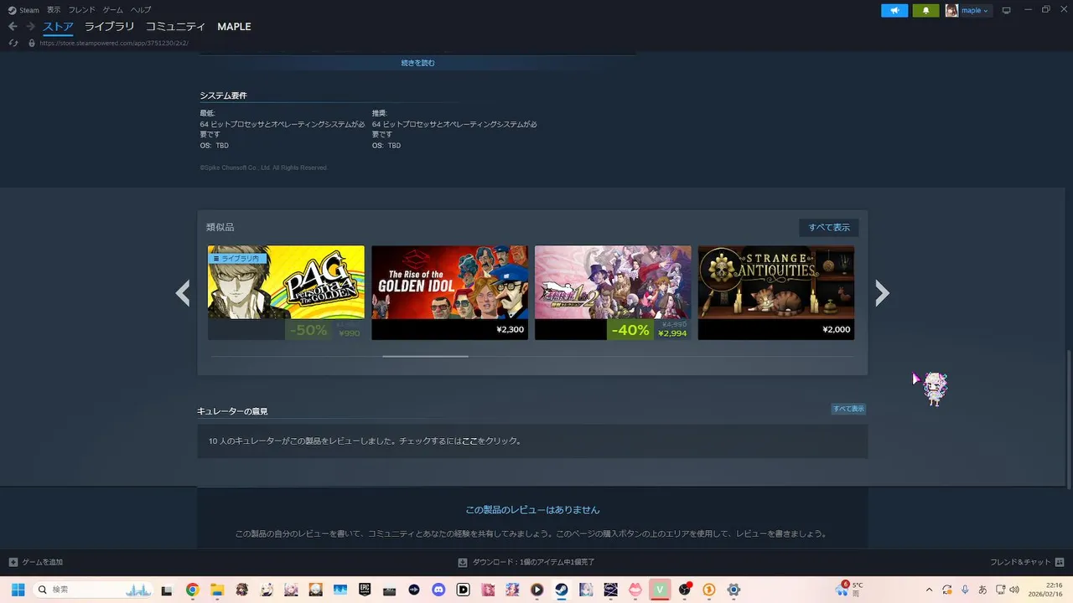Image resolution: width=1073 pixels, height=603 pixels.
Task: Open Epic Games Launcher from taskbar
Action: coord(365,590)
